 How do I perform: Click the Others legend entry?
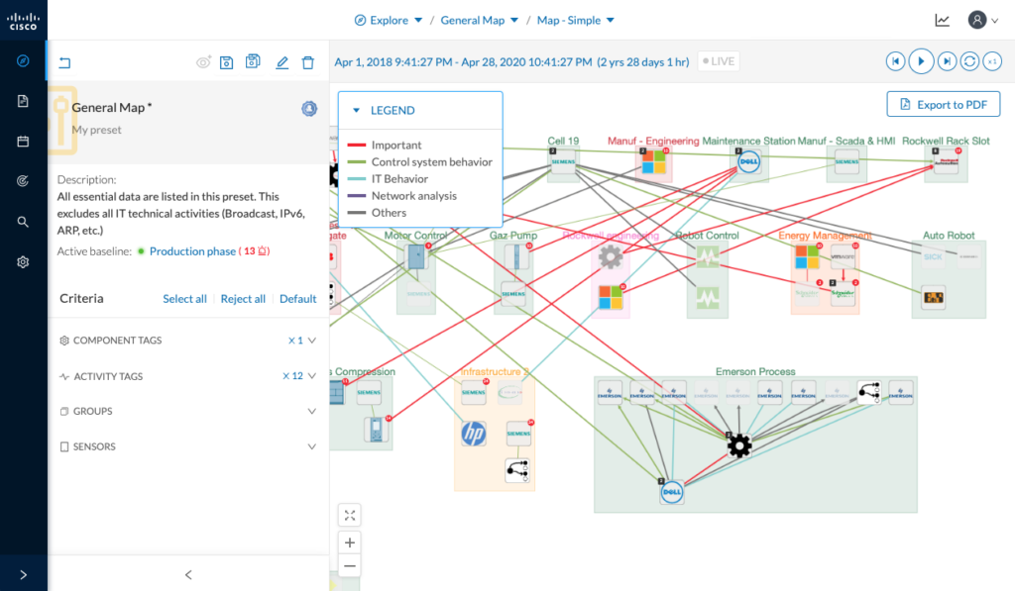click(x=377, y=212)
